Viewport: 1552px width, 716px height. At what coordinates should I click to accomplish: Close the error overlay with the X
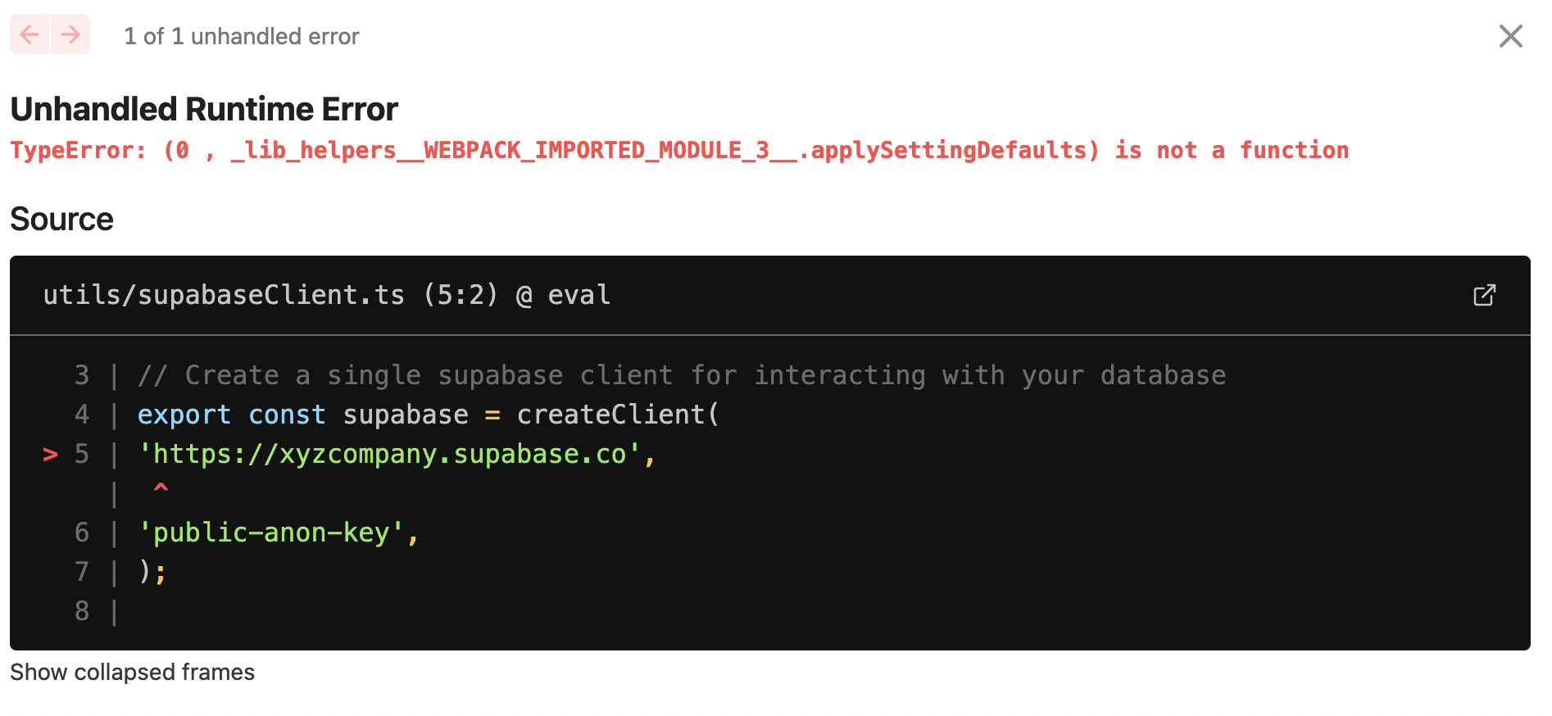[x=1510, y=36]
